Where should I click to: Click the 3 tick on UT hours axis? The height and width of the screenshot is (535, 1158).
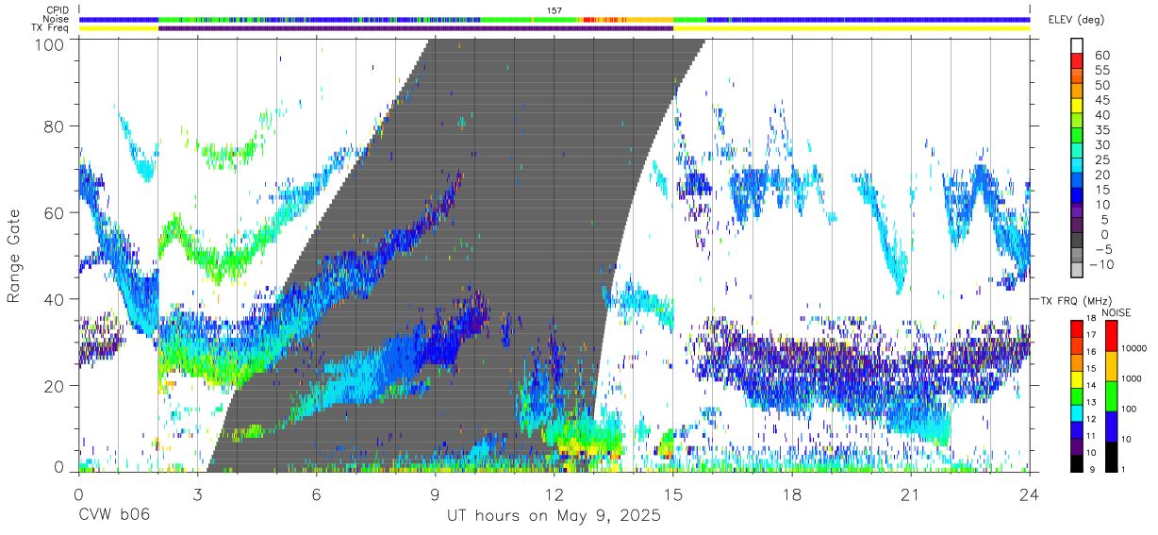tap(197, 494)
